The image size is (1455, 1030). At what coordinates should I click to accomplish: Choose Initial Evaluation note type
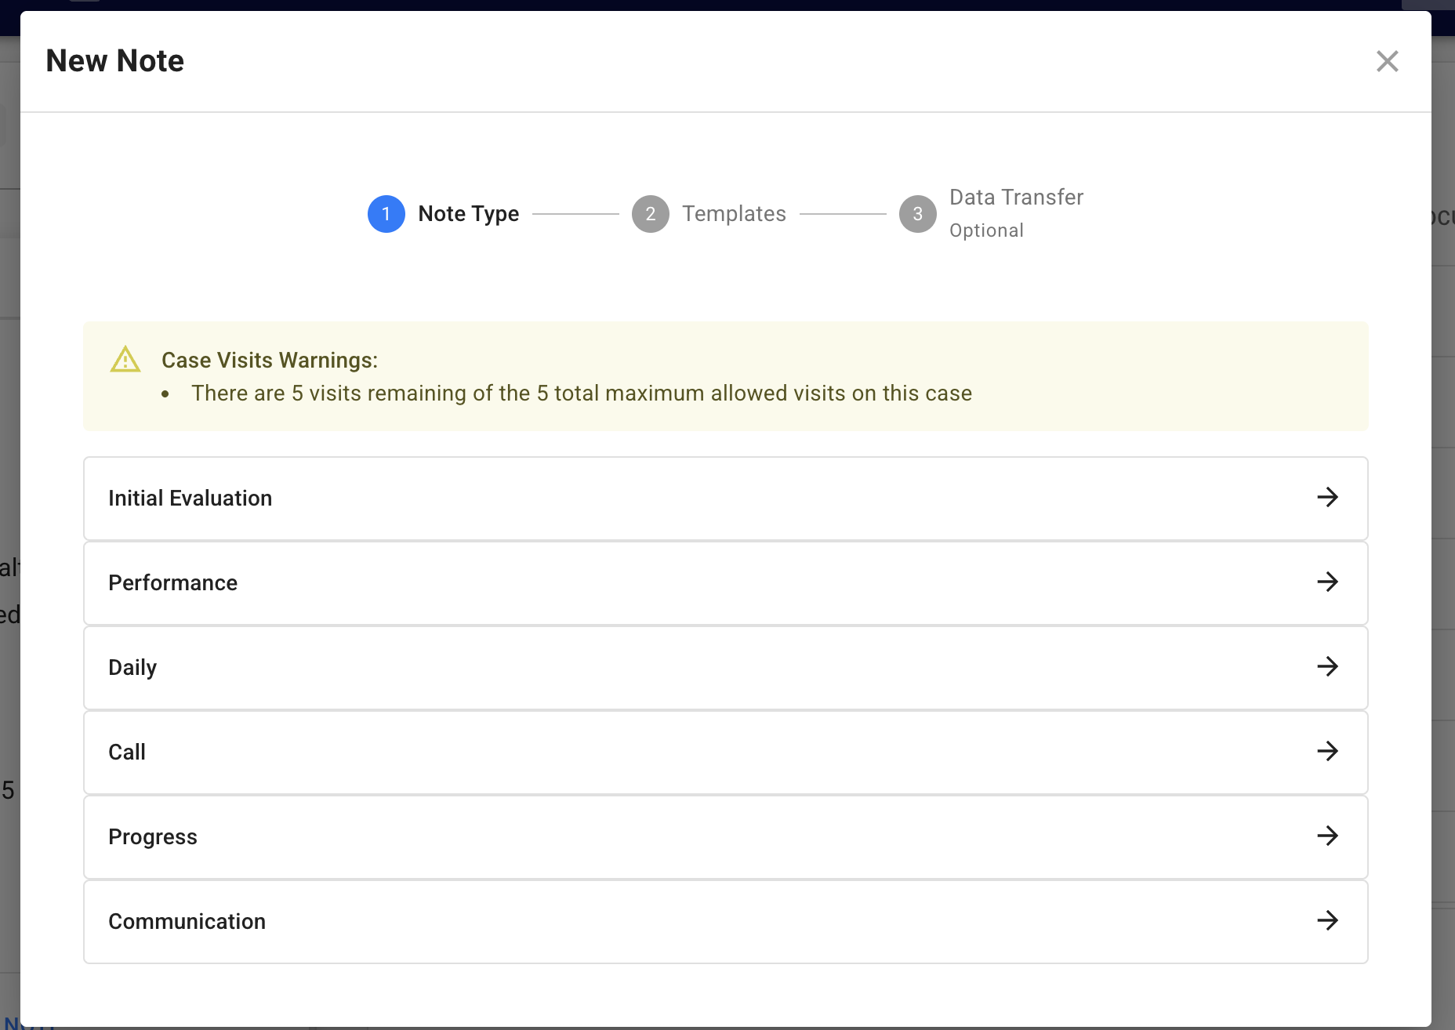[x=190, y=499]
